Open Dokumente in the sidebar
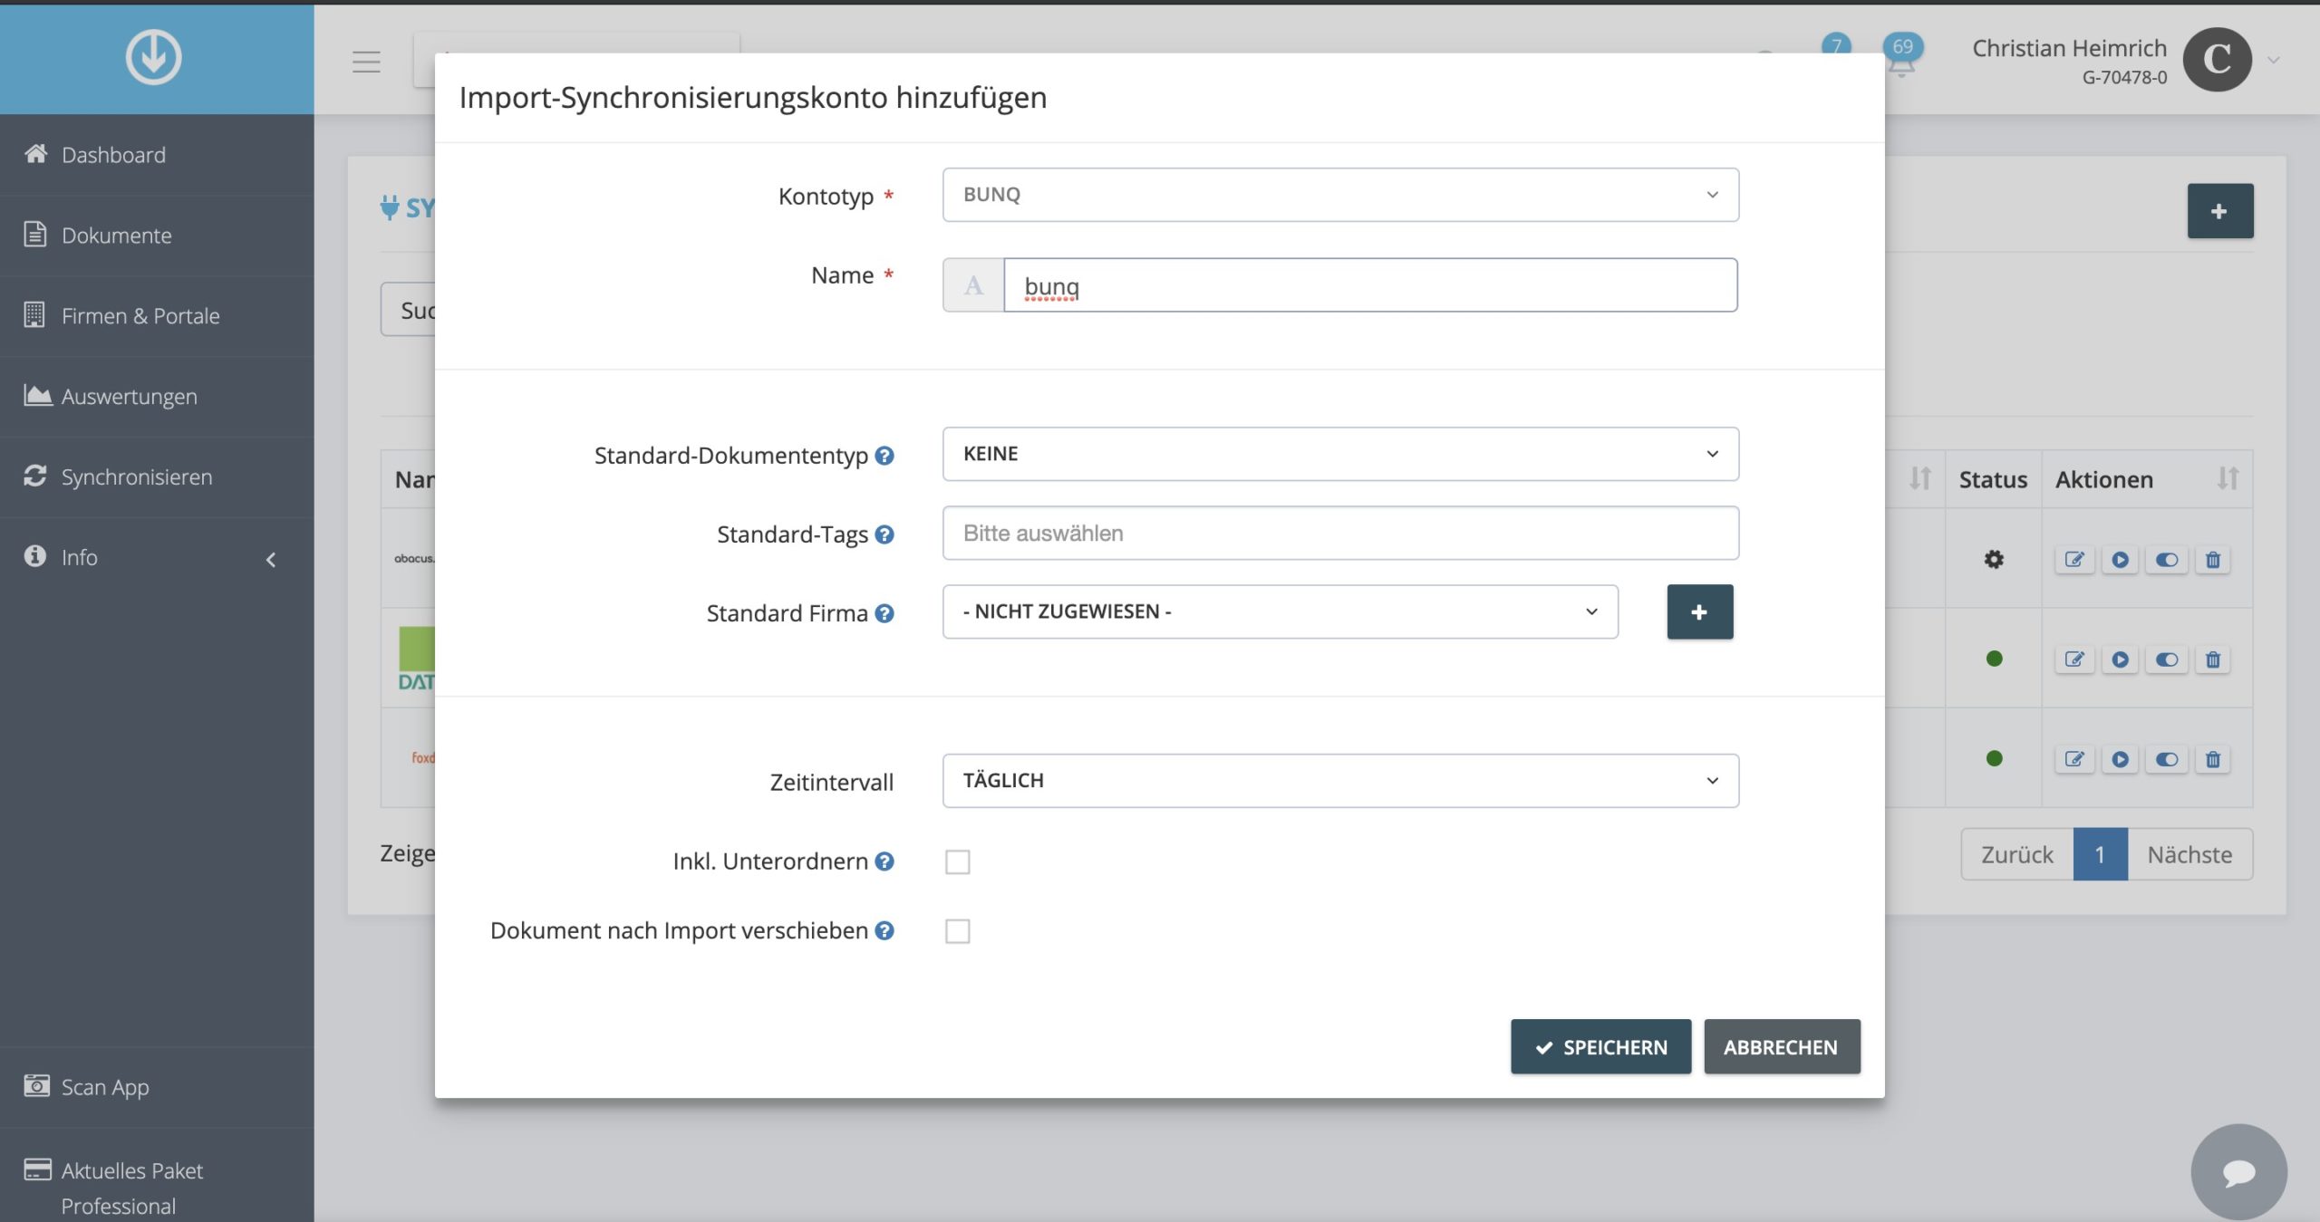Viewport: 2320px width, 1222px height. [157, 236]
